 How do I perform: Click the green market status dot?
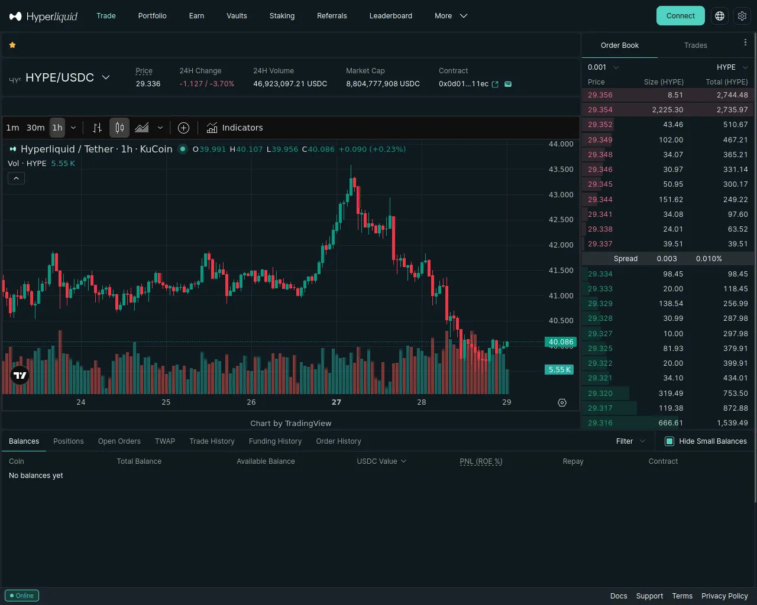click(183, 149)
